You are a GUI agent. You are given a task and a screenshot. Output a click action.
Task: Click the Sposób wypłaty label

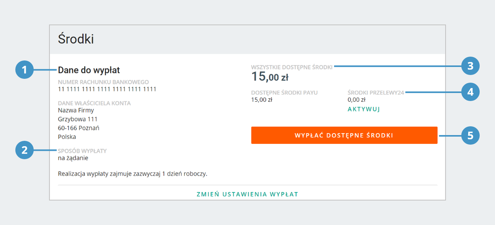[82, 151]
